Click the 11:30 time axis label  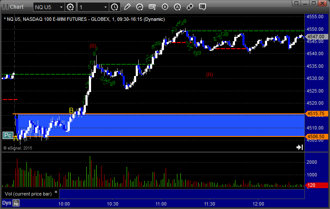coord(209,204)
